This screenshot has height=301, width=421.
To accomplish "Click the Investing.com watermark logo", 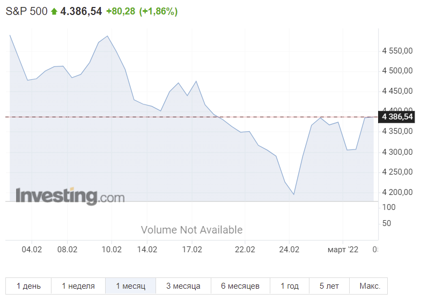I will [70, 196].
